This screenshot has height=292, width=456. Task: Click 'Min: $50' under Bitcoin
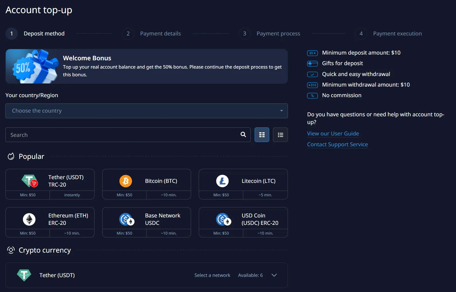124,195
